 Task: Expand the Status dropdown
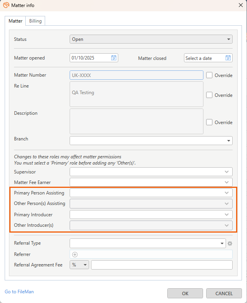(x=228, y=39)
